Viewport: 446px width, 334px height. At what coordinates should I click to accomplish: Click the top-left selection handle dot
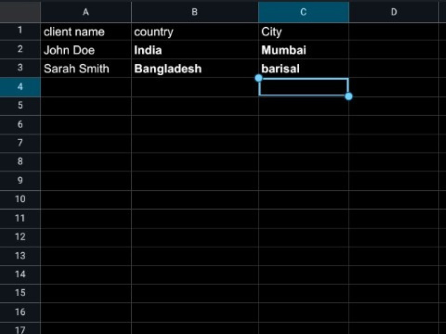coord(259,78)
